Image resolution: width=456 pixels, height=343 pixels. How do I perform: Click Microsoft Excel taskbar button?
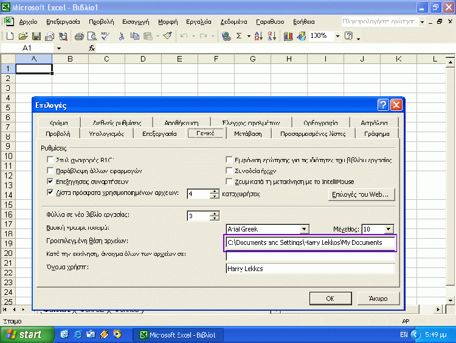pyautogui.click(x=178, y=335)
